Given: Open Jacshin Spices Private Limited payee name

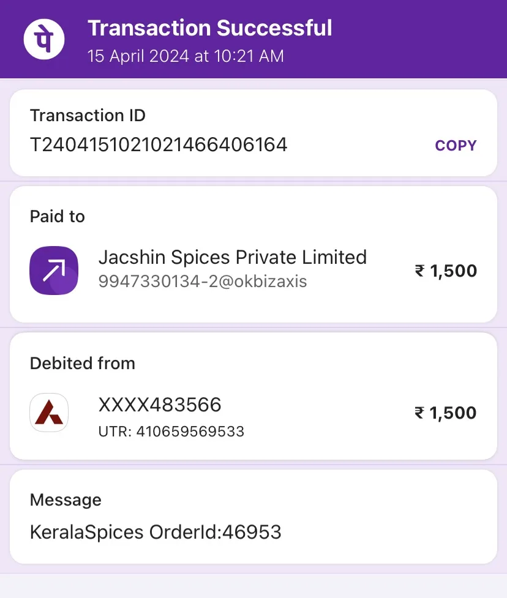Looking at the screenshot, I should click(x=232, y=257).
